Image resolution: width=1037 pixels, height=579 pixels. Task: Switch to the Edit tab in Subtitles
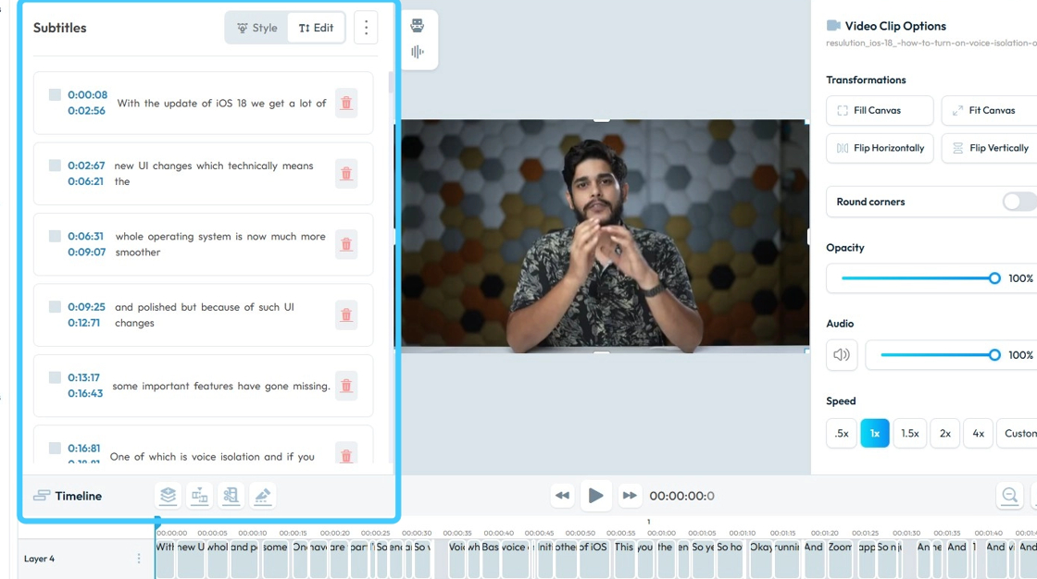coord(316,28)
